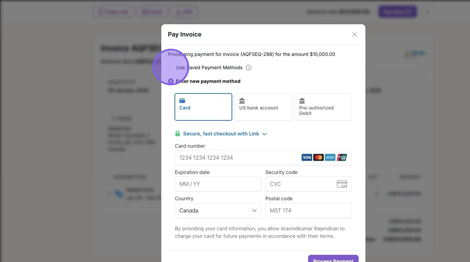
Task: Expand the chevron next to Link checkout
Action: click(264, 134)
